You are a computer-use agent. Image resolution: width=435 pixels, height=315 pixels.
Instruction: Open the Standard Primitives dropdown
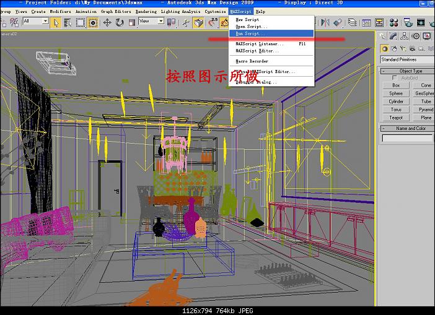point(407,59)
